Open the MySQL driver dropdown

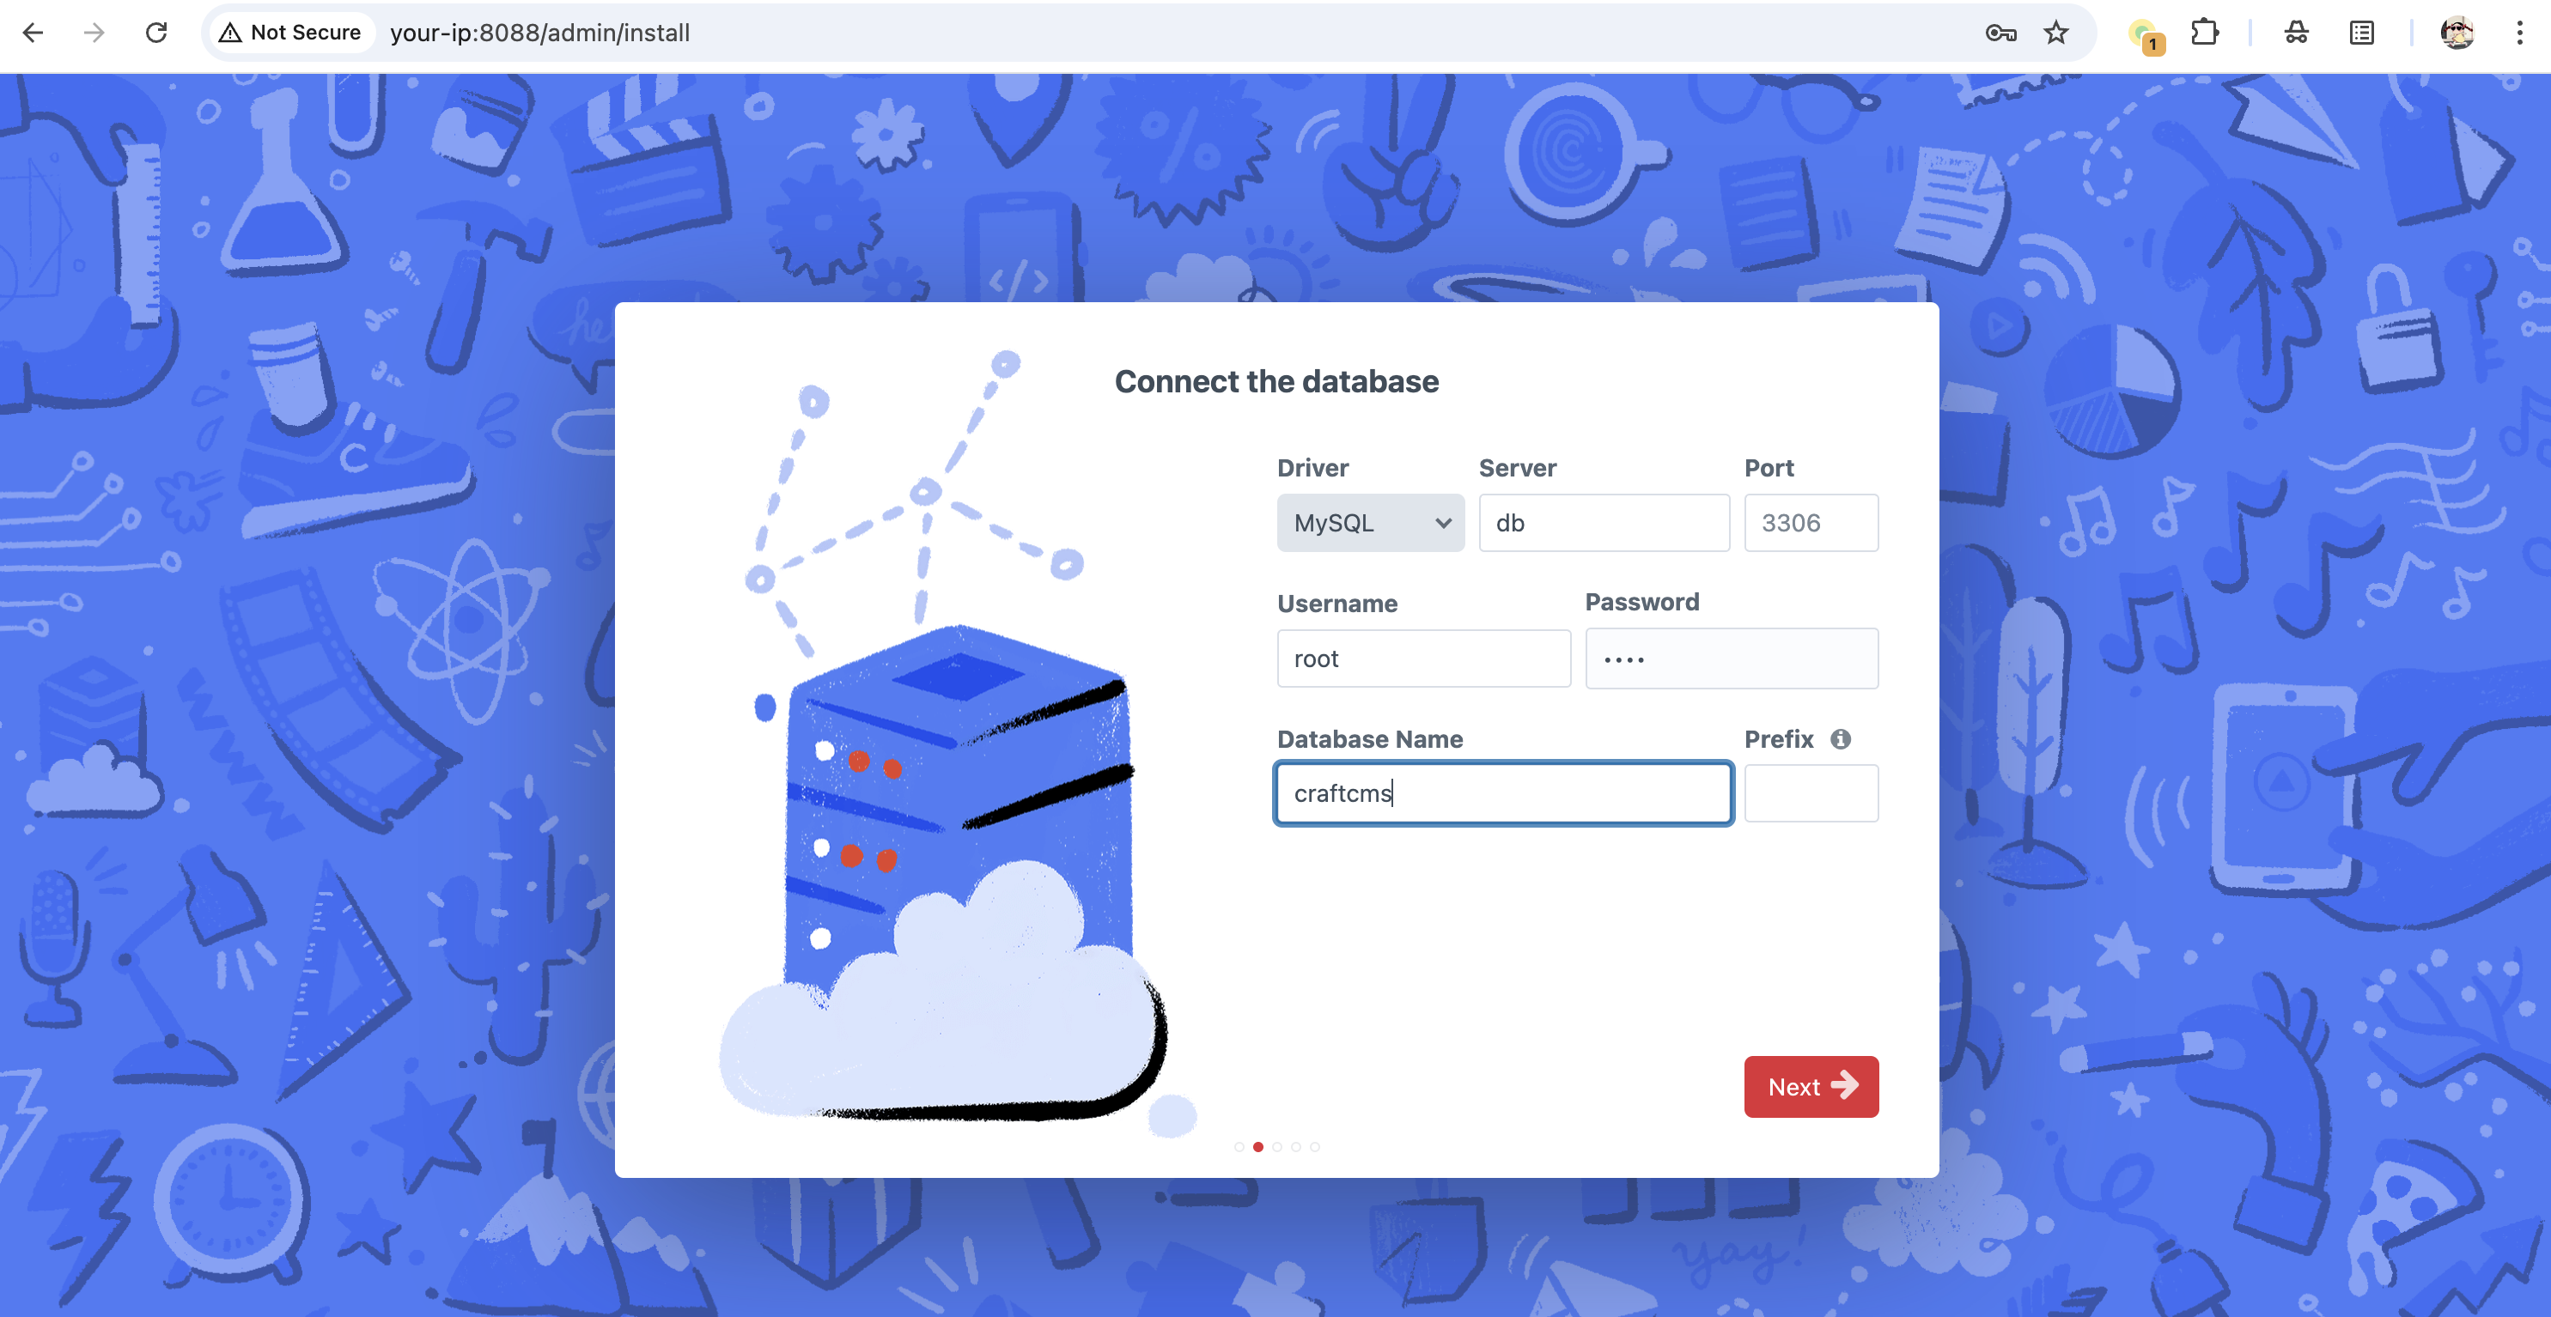1370,523
